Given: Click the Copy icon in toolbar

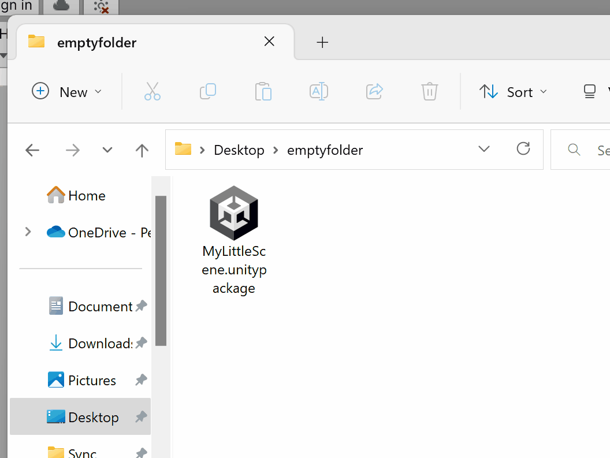Looking at the screenshot, I should click(x=207, y=92).
